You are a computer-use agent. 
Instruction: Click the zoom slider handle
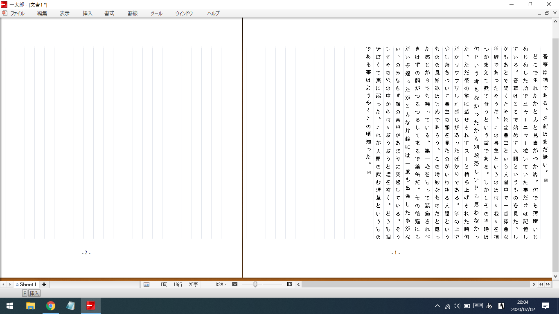[255, 285]
